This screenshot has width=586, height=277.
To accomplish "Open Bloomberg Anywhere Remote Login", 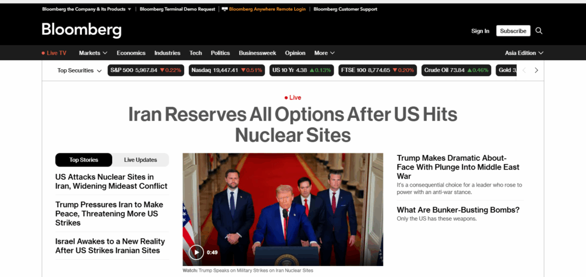I will [267, 9].
